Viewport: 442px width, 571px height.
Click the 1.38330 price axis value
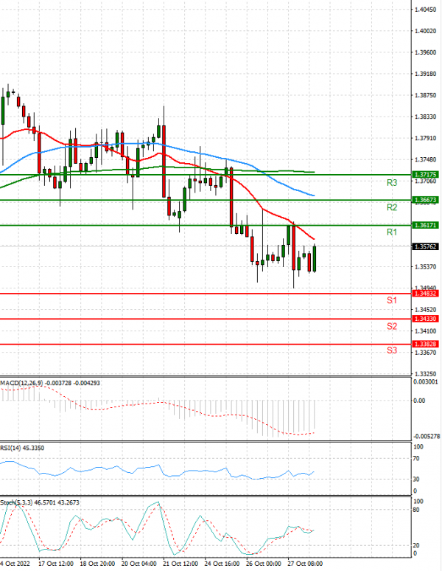click(425, 117)
